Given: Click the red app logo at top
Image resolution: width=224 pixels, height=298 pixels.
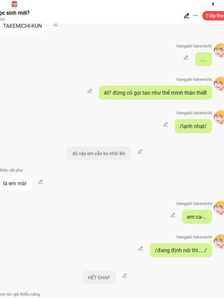Looking at the screenshot, I should click(x=14, y=4).
